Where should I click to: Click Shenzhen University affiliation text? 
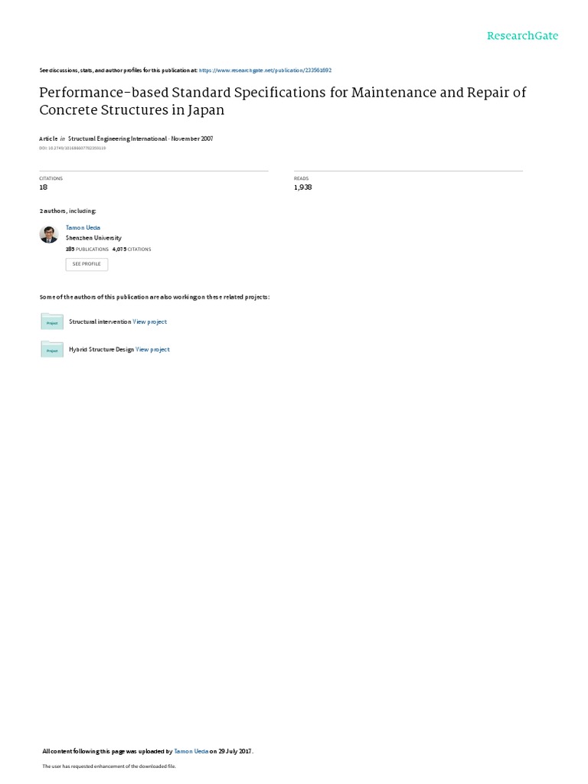pyautogui.click(x=93, y=238)
